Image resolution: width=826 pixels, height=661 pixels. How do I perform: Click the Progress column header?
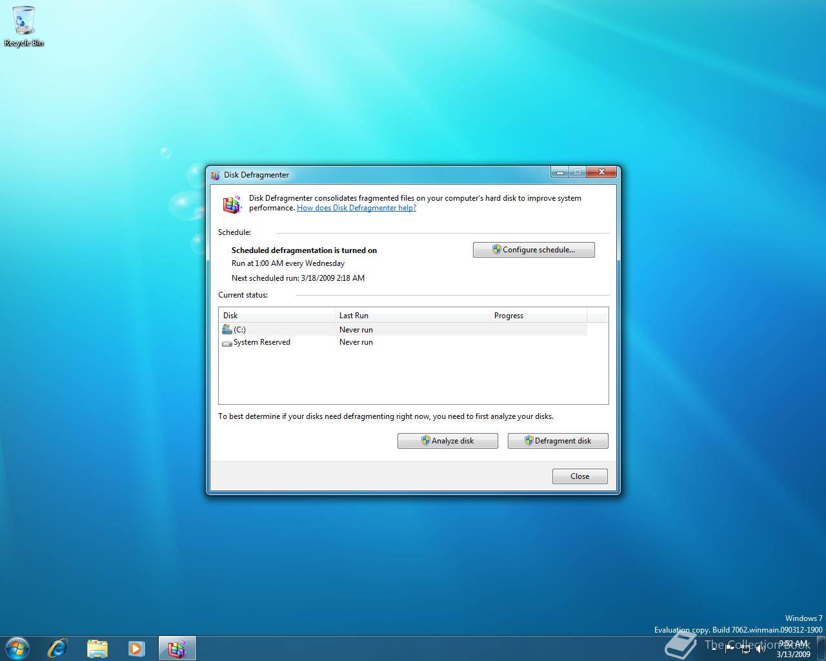(538, 316)
